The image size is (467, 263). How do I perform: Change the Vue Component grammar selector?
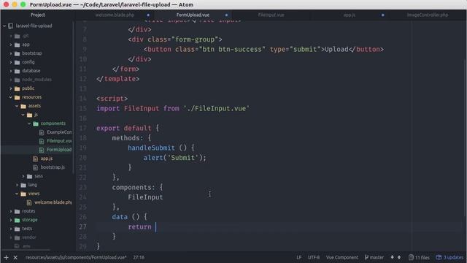pos(342,257)
